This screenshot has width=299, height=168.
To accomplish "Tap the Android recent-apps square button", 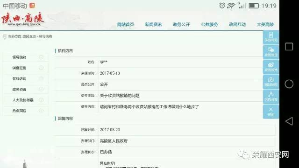I will point(289,47).
